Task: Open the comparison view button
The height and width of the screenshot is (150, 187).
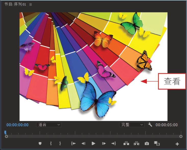Action: click(x=157, y=143)
